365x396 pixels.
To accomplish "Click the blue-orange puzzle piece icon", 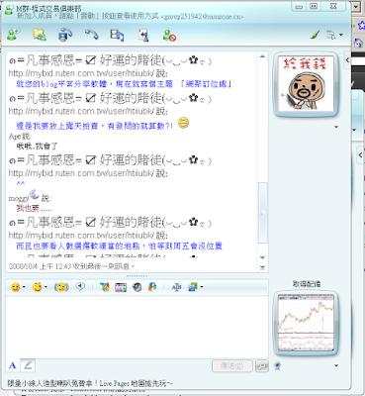I will 152,287.
